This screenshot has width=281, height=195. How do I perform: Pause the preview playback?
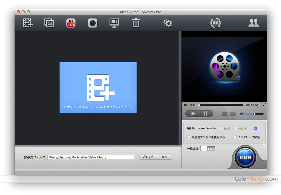pos(206,114)
